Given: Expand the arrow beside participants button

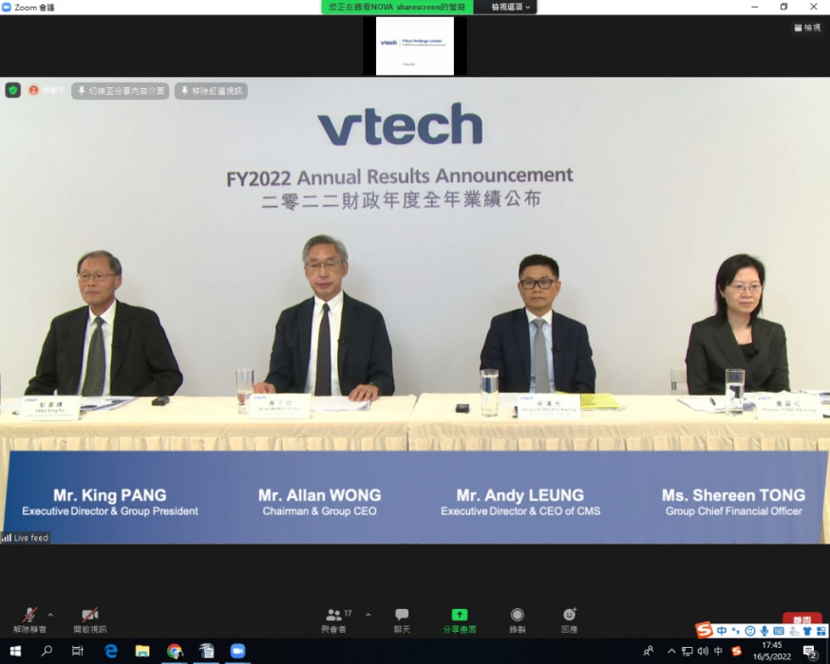Looking at the screenshot, I should coord(368,615).
